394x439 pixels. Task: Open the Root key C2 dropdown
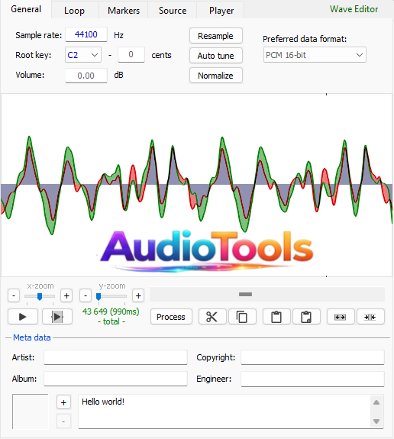pos(83,55)
